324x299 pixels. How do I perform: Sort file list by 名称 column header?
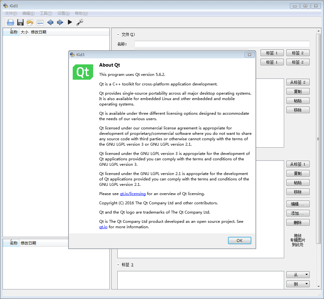pyautogui.click(x=11, y=32)
